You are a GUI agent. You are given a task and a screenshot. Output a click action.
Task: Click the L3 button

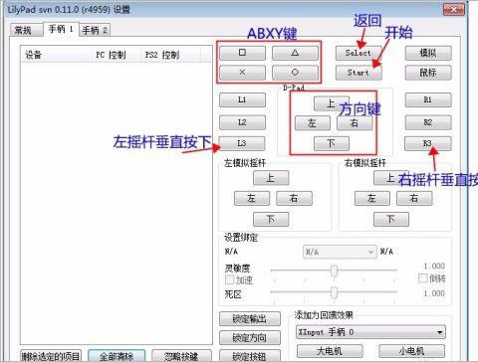(x=242, y=143)
